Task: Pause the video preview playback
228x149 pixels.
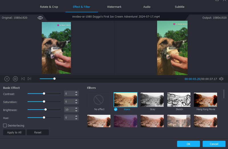Action: tap(7, 79)
